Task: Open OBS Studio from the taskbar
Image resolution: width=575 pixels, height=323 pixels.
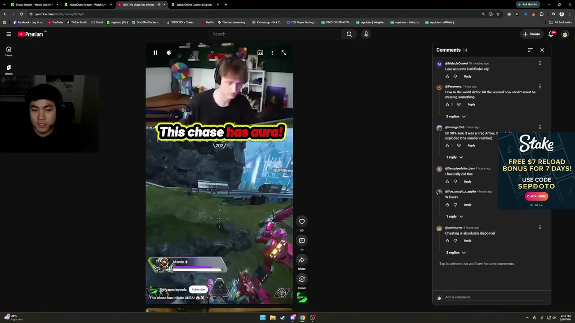Action: pyautogui.click(x=313, y=318)
